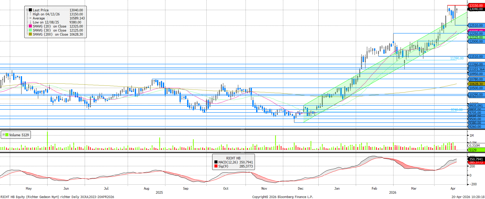485x199 pixels.
Task: Select the 11510.00 level label on axis
Action: click(x=476, y=56)
